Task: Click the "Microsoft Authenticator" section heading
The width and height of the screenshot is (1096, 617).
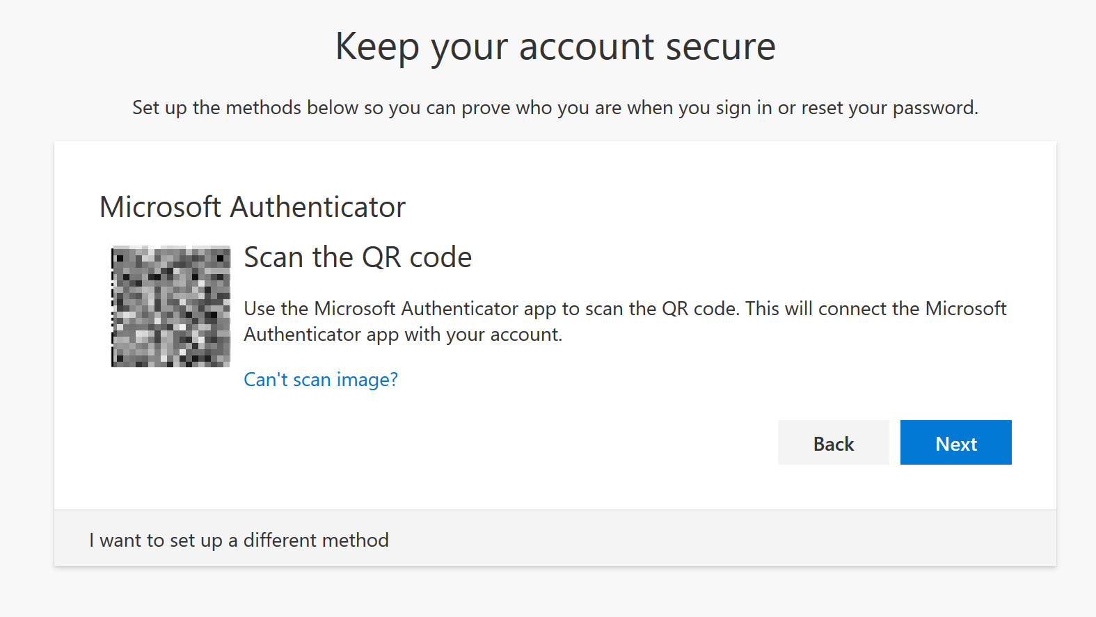Action: click(x=253, y=207)
